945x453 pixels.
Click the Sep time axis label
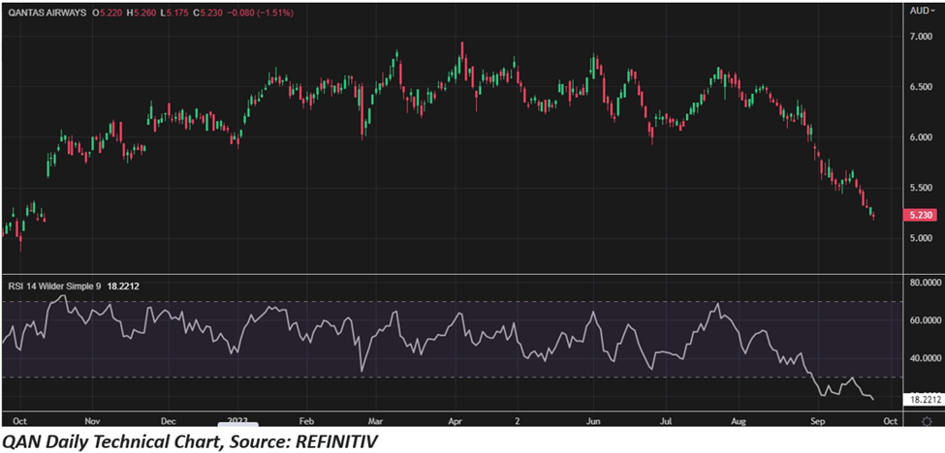pos(817,420)
